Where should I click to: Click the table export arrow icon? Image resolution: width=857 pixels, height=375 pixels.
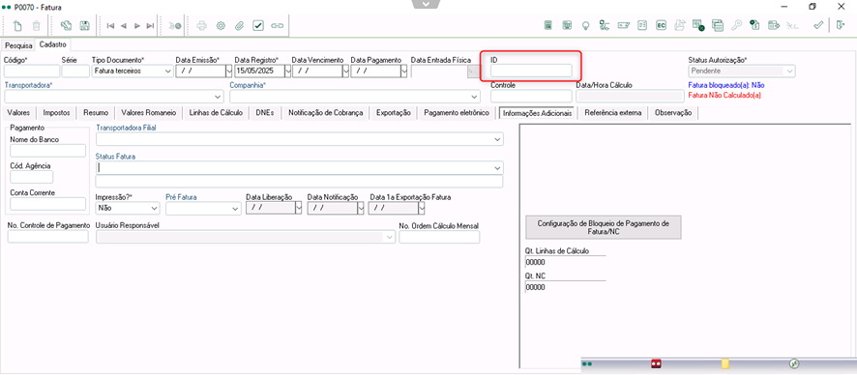point(774,25)
